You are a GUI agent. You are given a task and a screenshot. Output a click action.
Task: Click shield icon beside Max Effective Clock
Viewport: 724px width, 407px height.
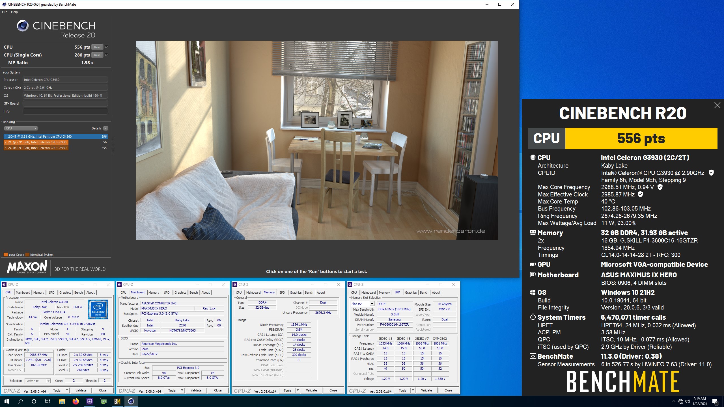[641, 194]
